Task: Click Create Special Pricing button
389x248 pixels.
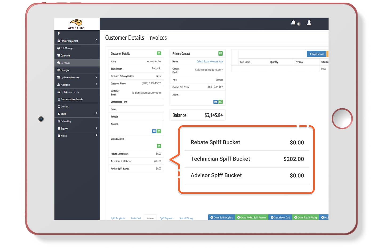Action: [306, 217]
